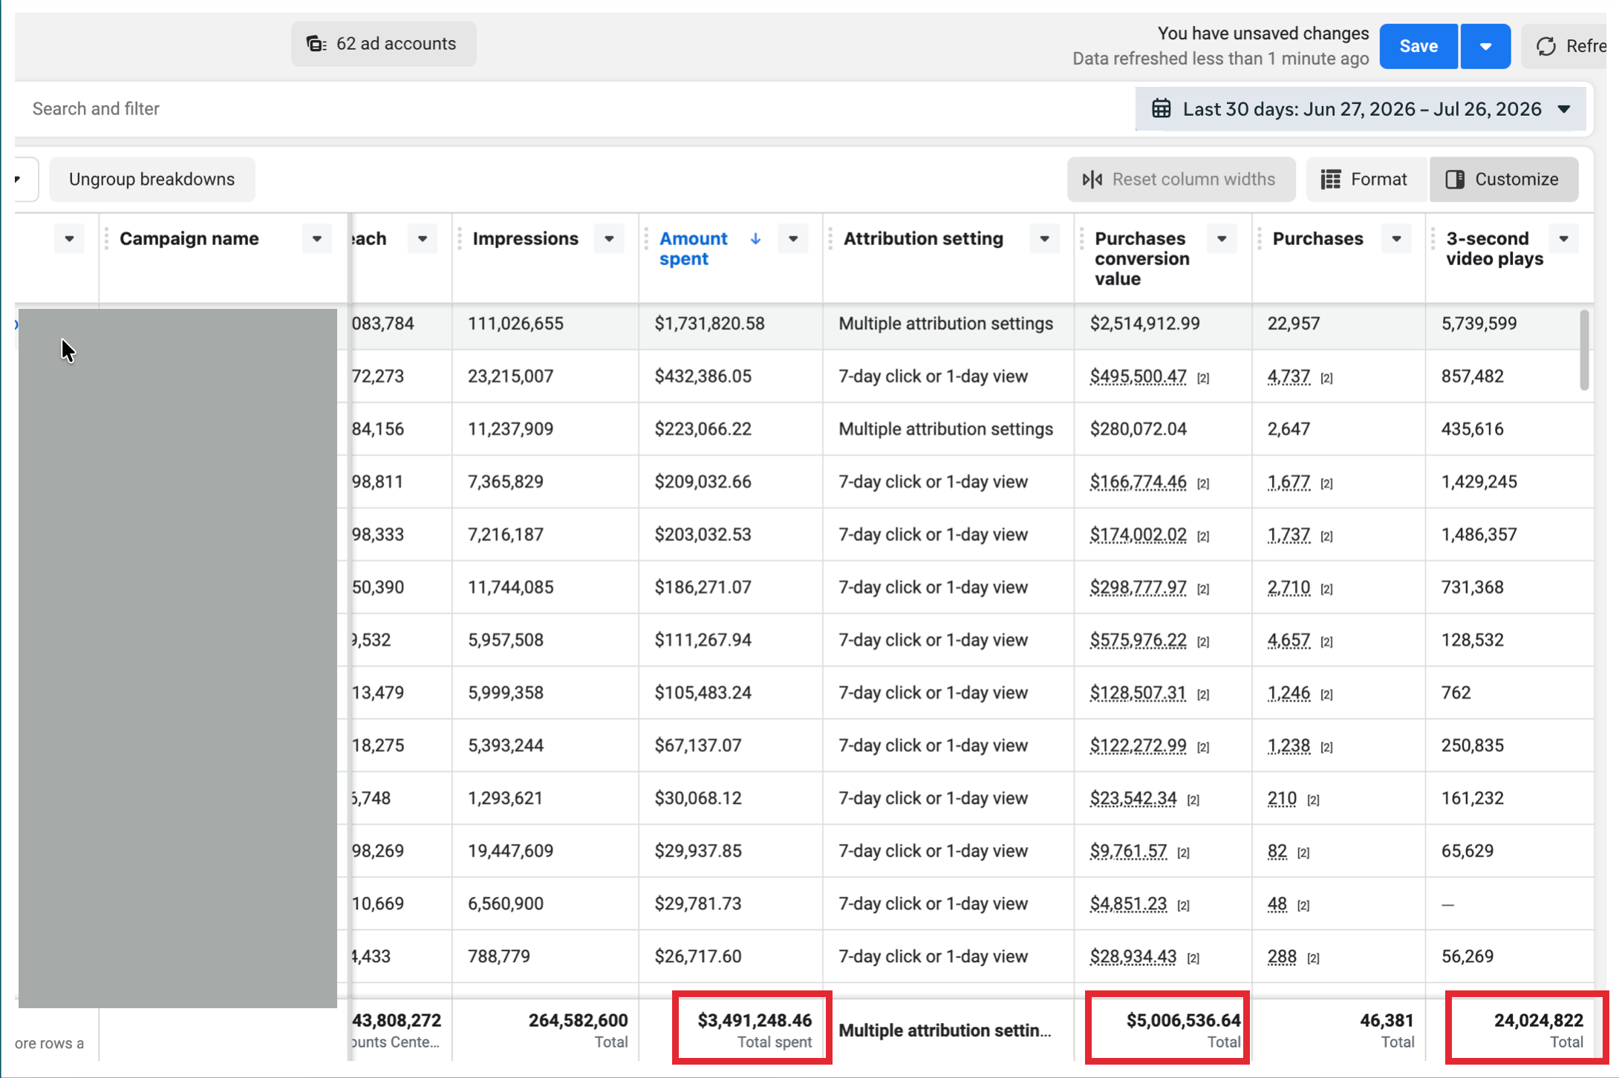Viewport: 1619px width, 1078px height.
Task: Click the Campaign name column header
Action: (x=189, y=239)
